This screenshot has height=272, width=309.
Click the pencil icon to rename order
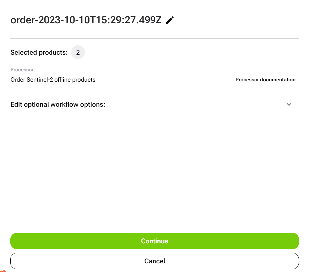(x=170, y=20)
